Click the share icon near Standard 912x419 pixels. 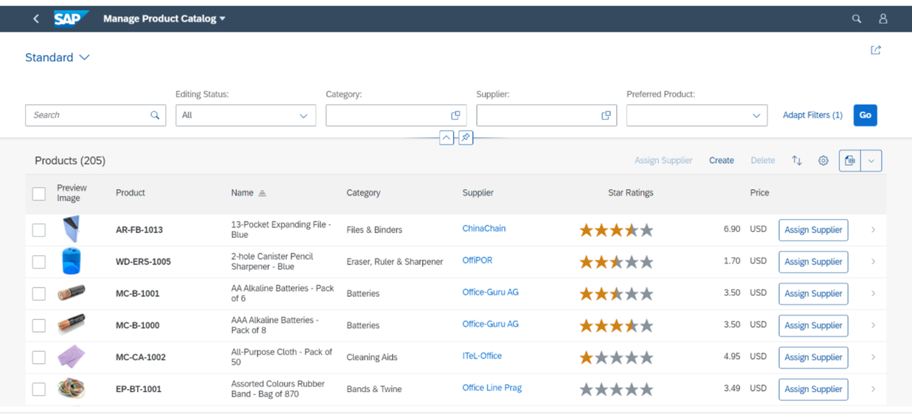876,50
